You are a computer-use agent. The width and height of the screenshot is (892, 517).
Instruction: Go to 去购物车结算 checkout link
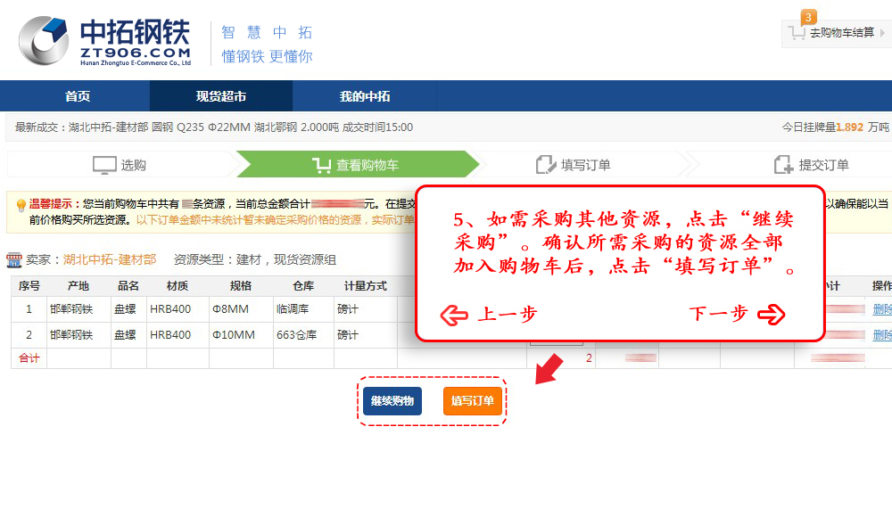841,33
